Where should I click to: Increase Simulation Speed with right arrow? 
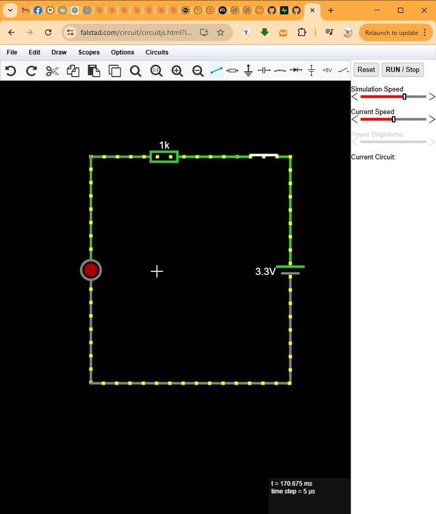coord(432,96)
